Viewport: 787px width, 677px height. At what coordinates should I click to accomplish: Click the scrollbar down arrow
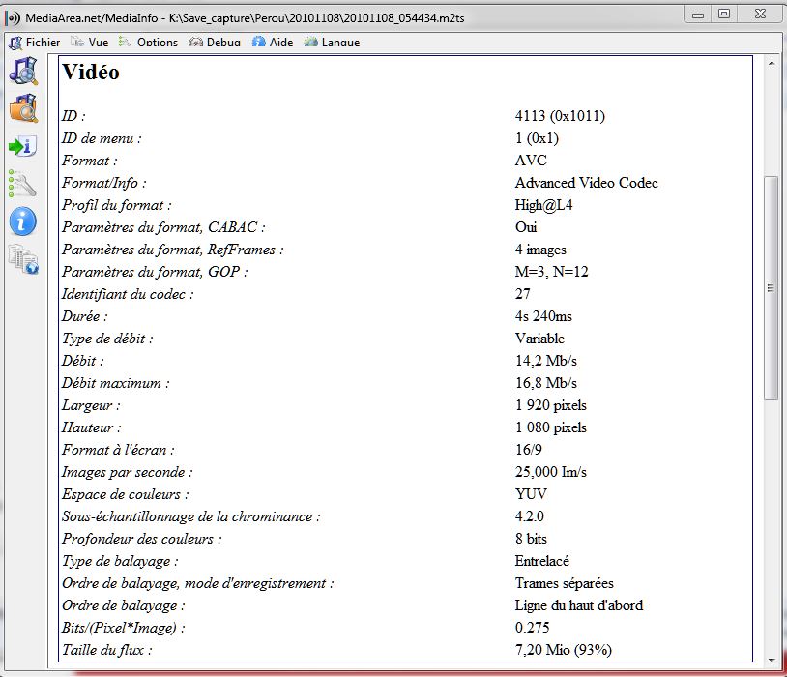pos(771,661)
